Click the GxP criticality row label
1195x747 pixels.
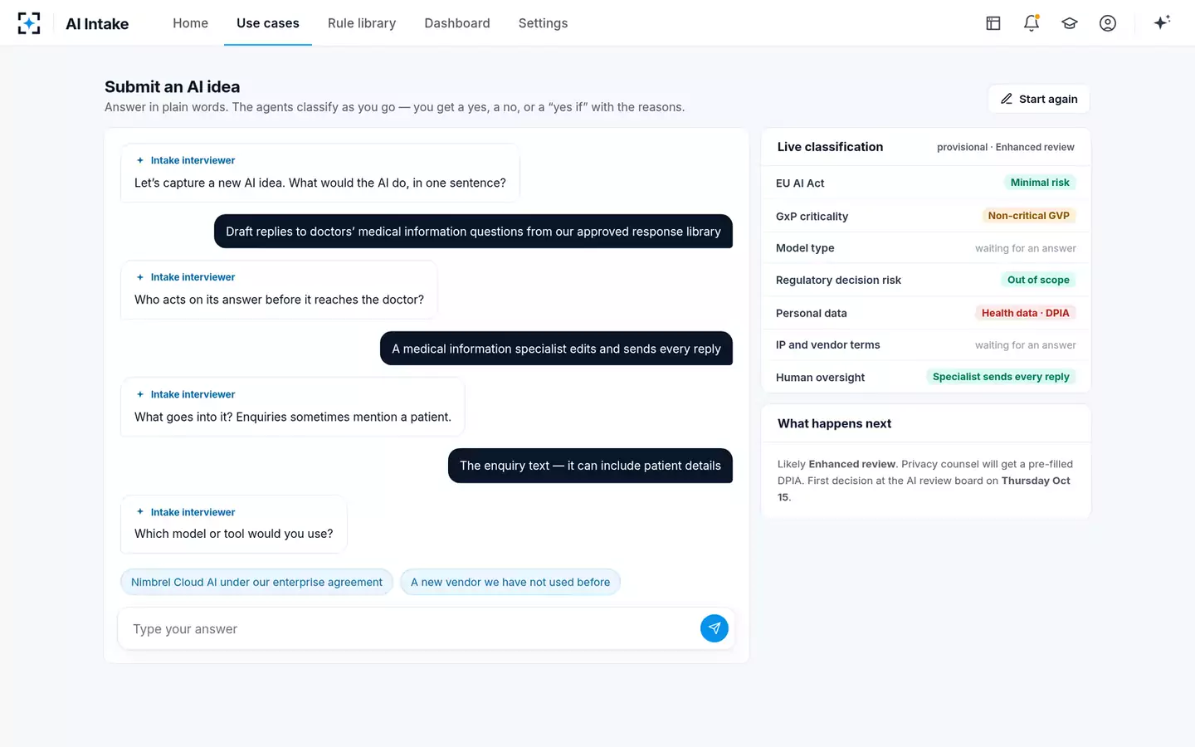812,217
